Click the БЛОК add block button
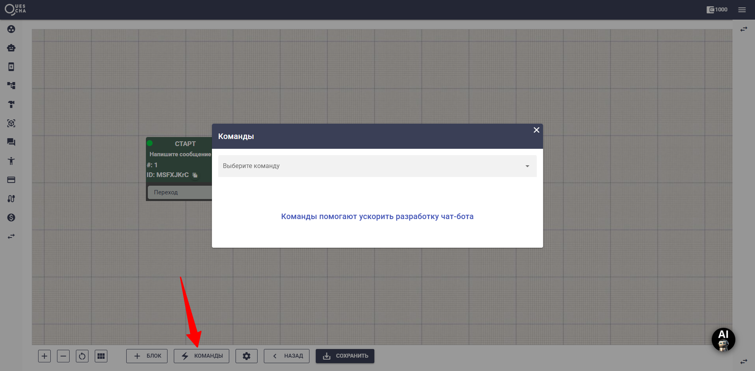The height and width of the screenshot is (371, 755). [147, 356]
